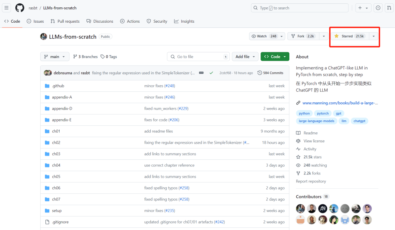
Task: Expand the dropdown caret next to plus
Action: tap(367, 8)
